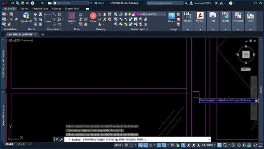The width and height of the screenshot is (264, 149).
Task: Open the WCS coordinate system dropdown
Action: tap(246, 69)
